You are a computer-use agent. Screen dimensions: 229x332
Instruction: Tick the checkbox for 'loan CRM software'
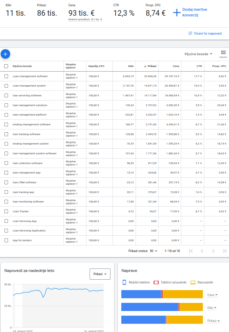pyautogui.click(x=6, y=183)
